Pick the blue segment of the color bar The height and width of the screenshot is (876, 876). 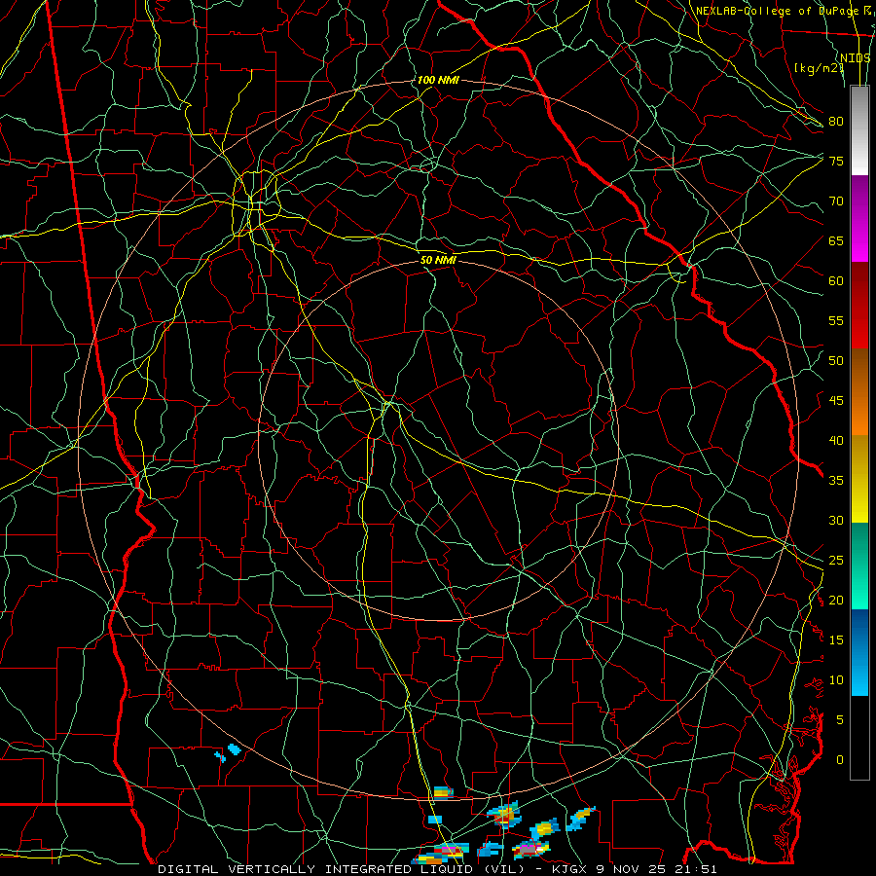[859, 652]
